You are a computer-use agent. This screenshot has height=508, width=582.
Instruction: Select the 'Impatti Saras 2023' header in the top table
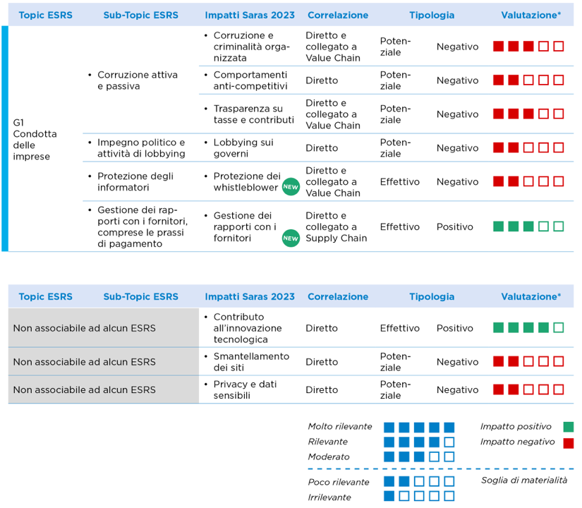point(250,16)
